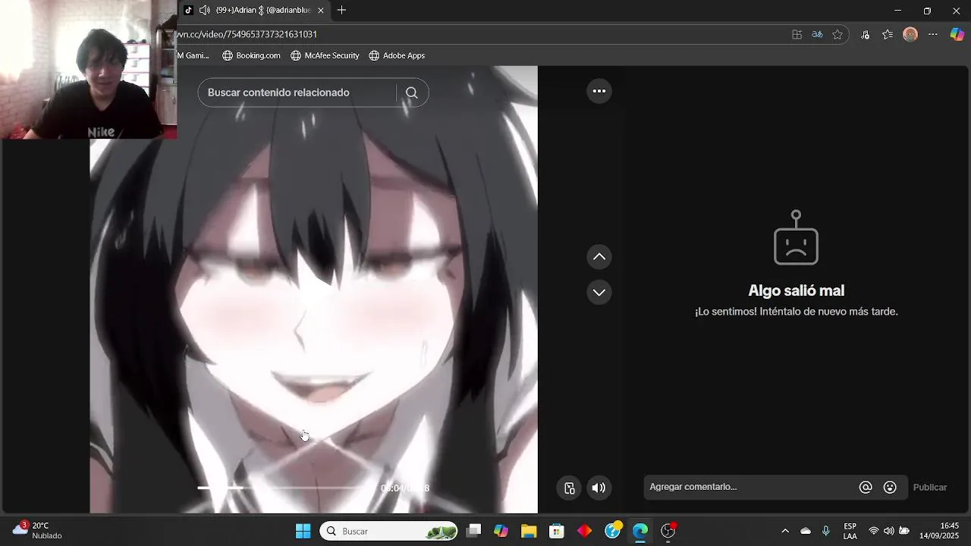Launch Copilot from the taskbar

coord(501,531)
